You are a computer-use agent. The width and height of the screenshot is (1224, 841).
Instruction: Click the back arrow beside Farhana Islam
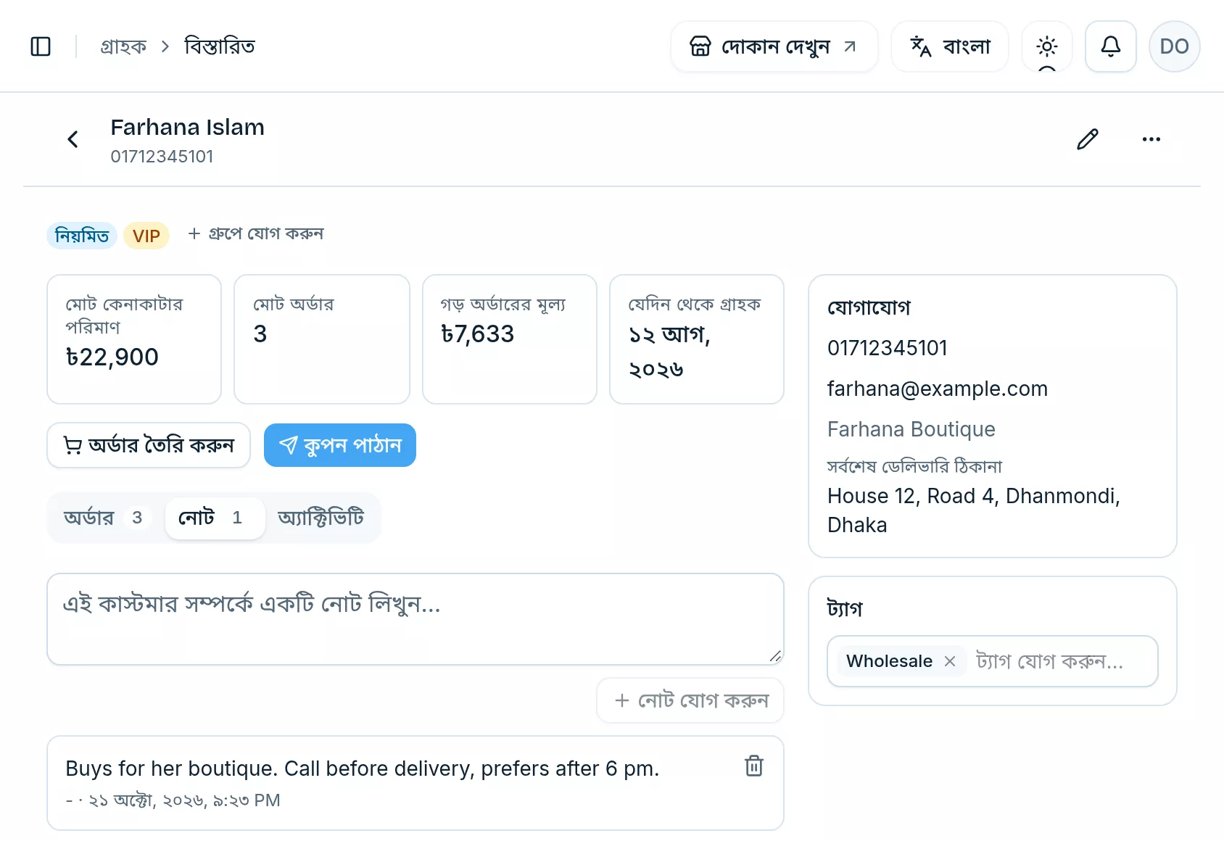click(x=73, y=139)
